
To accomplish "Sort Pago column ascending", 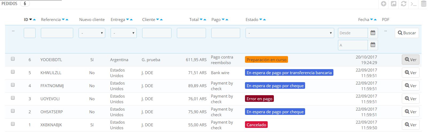I will (227, 19).
